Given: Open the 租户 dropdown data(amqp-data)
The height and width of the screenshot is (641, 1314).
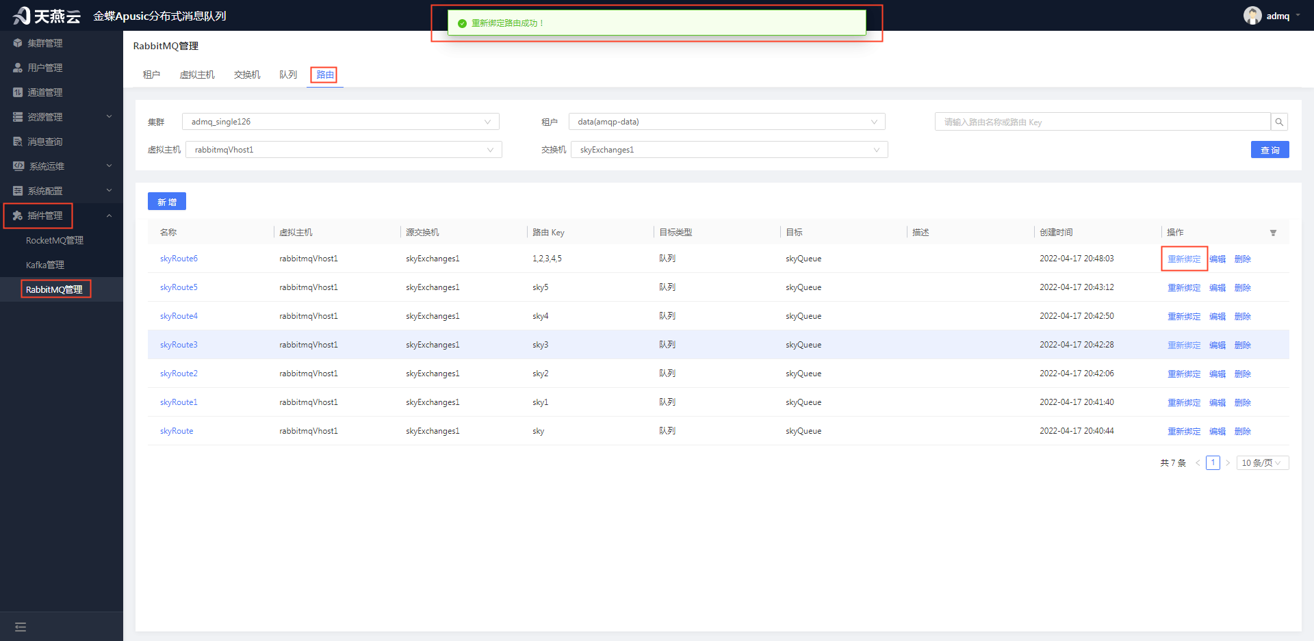Looking at the screenshot, I should click(727, 122).
